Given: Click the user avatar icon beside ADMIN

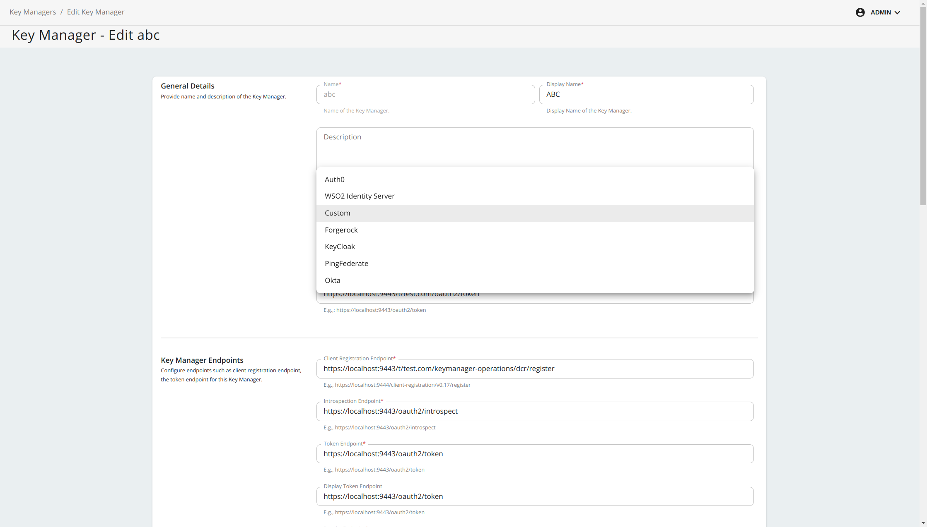Looking at the screenshot, I should point(860,12).
